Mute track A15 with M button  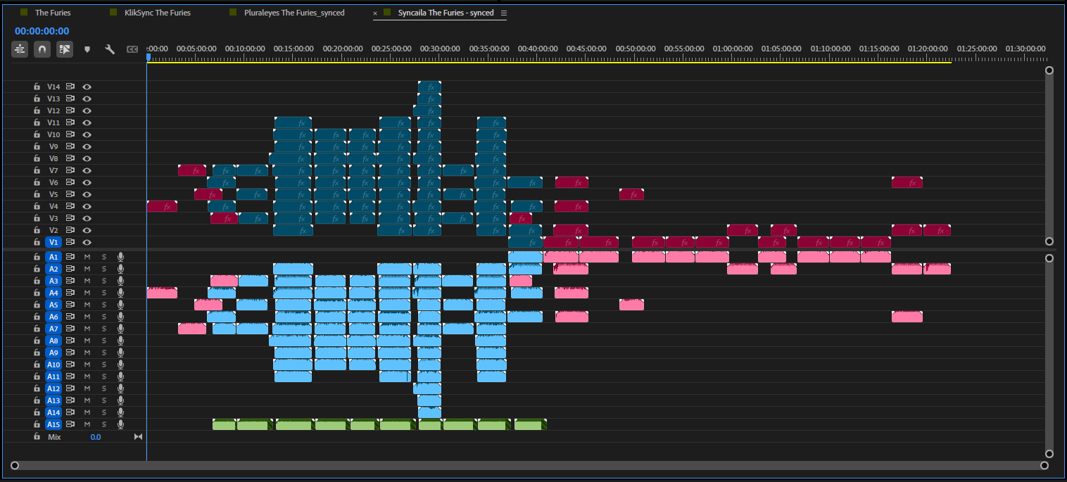point(87,424)
